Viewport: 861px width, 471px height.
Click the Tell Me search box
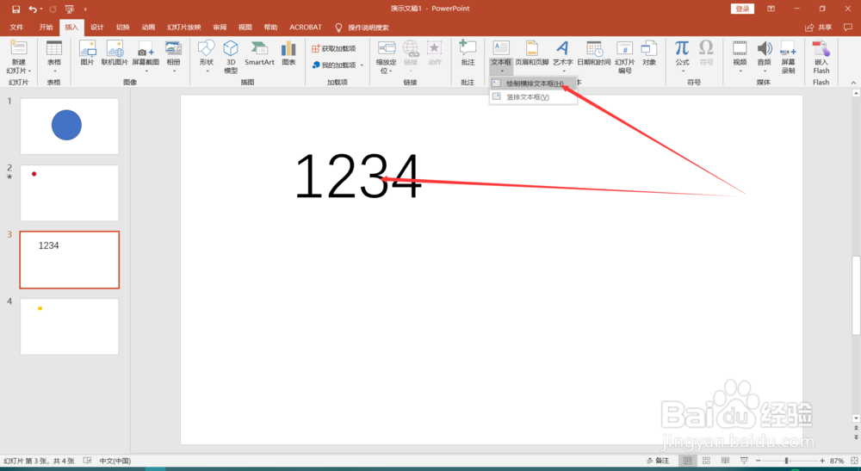[362, 27]
